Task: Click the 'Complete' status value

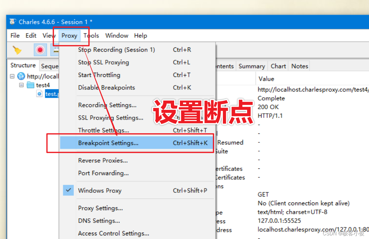Action: coord(271,98)
